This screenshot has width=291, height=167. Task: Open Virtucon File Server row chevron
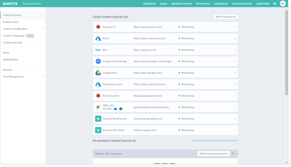click(235, 130)
